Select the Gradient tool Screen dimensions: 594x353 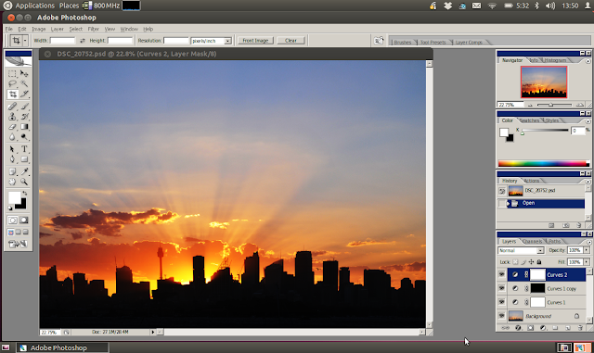click(24, 127)
